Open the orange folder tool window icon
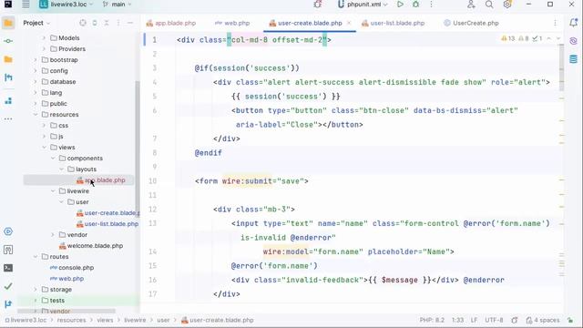This screenshot has width=583, height=328. point(8,59)
